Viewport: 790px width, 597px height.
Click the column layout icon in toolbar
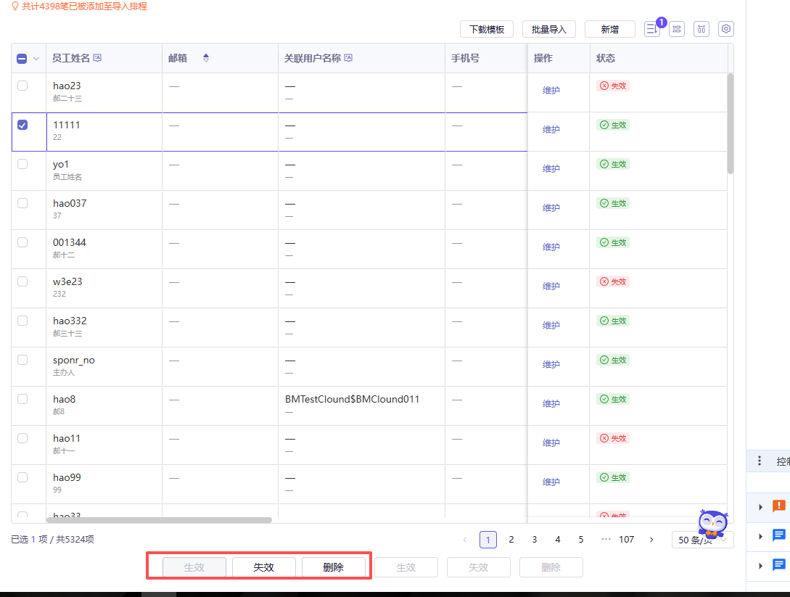701,29
